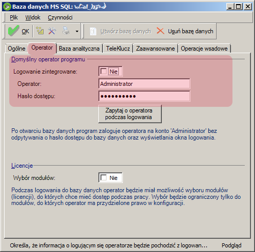Click the 'Domyślny operator programu' section header
This screenshot has height=252, width=255.
pos(48,59)
